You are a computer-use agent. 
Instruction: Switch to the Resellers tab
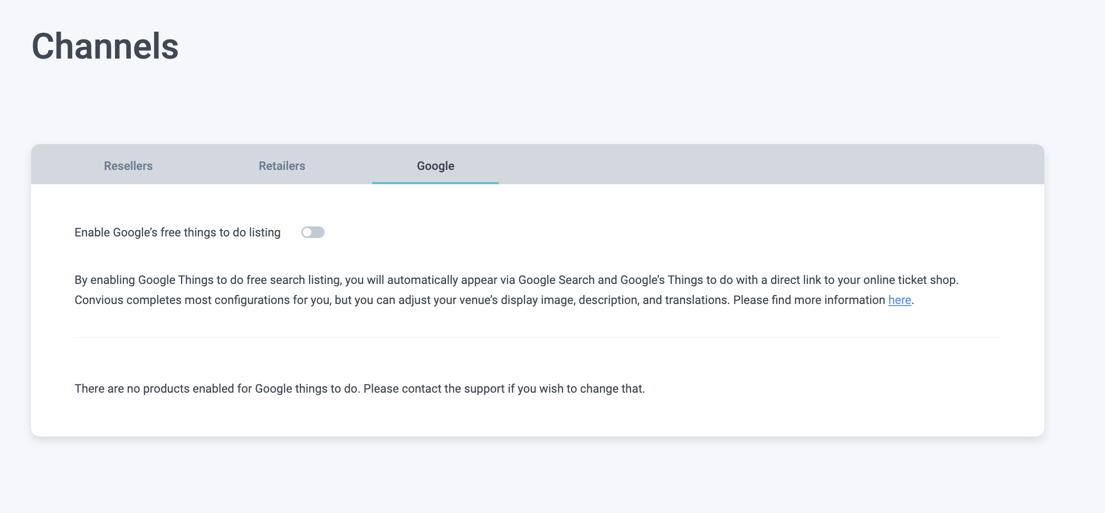point(128,166)
